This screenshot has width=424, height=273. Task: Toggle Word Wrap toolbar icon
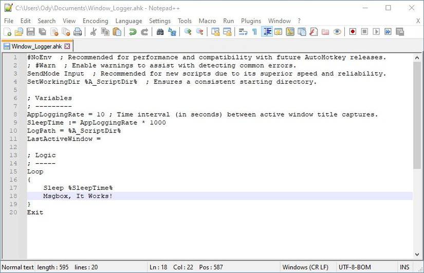point(243,32)
